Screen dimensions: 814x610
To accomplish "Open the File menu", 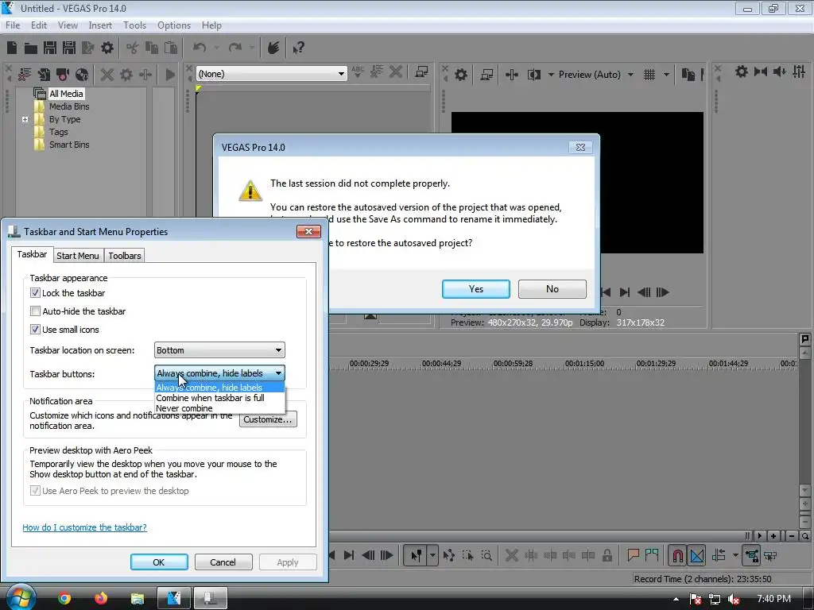I will [x=13, y=25].
